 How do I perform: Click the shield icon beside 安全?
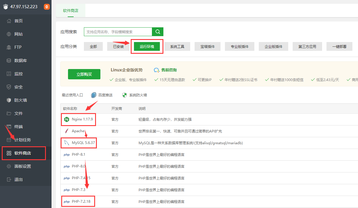[9, 87]
